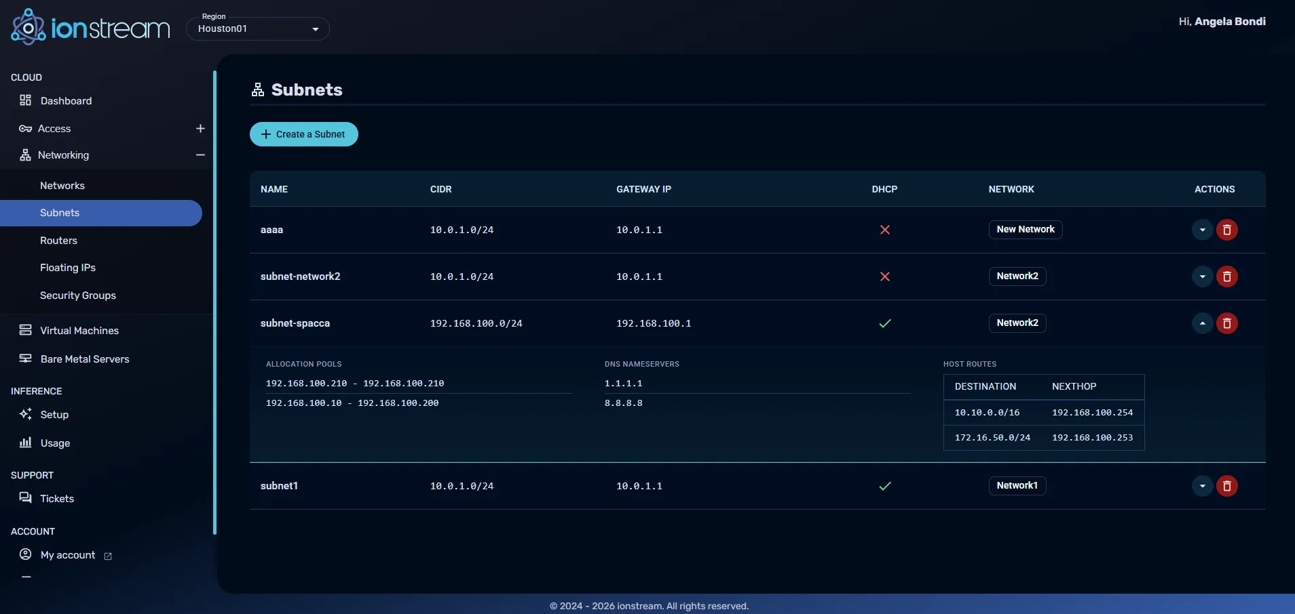Click the NETWORK column header

click(x=1011, y=189)
